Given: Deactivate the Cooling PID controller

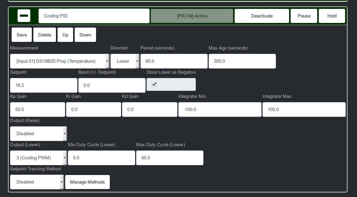Looking at the screenshot, I should tap(262, 16).
